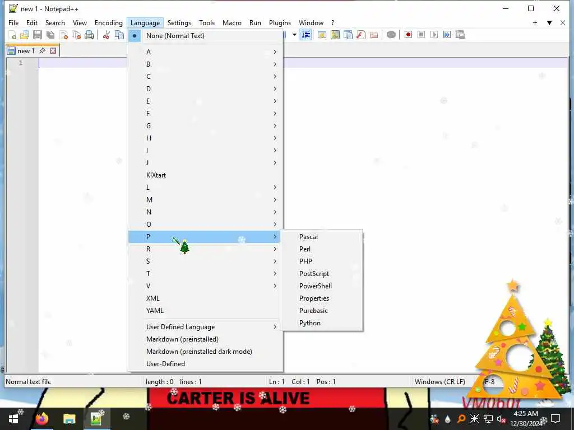Click the muted volume tray icon
Viewport: 574px width, 430px height.
pos(501,419)
